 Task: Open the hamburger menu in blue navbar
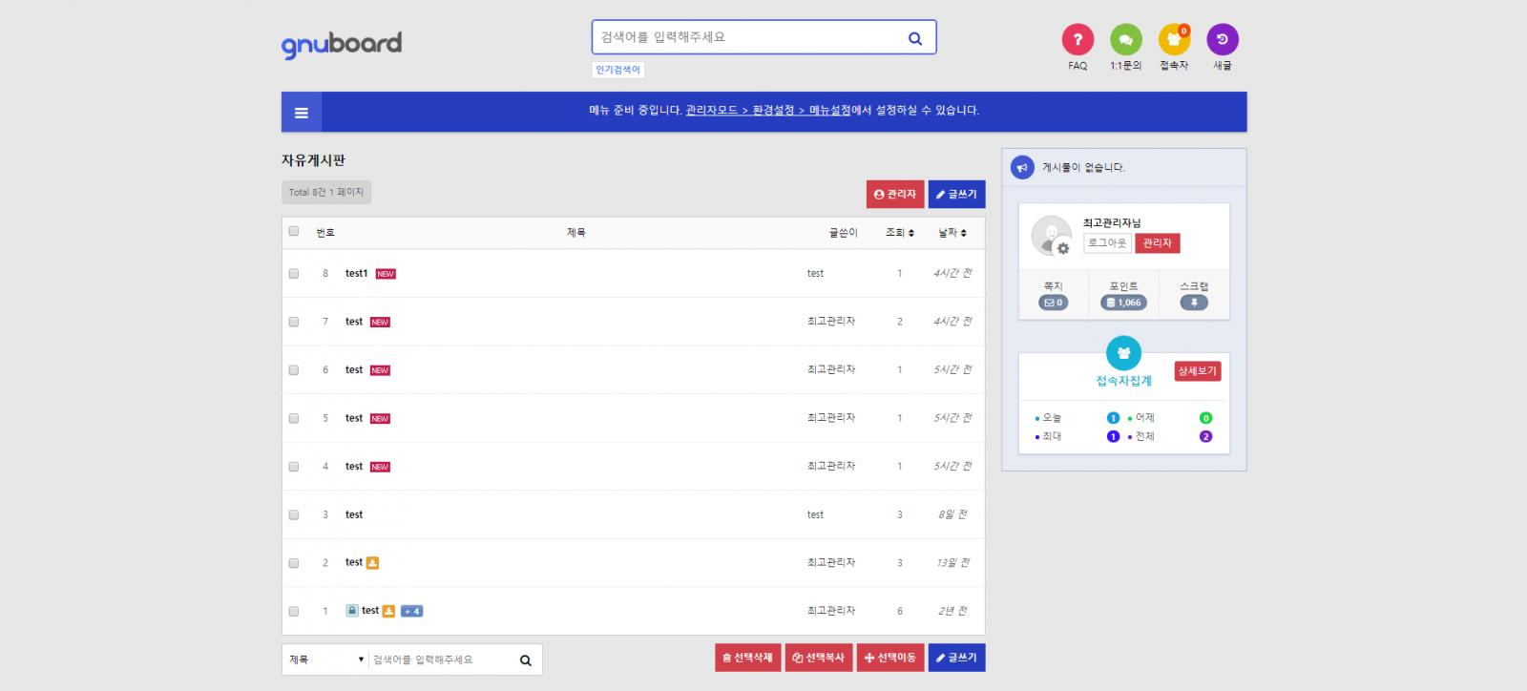tap(302, 113)
